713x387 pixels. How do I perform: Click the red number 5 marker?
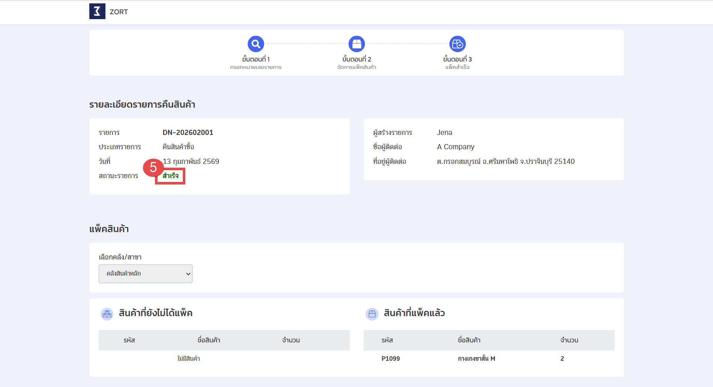click(153, 167)
